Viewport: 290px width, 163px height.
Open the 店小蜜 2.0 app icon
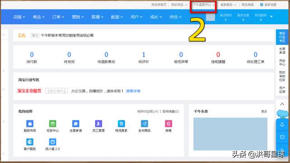tap(53, 142)
